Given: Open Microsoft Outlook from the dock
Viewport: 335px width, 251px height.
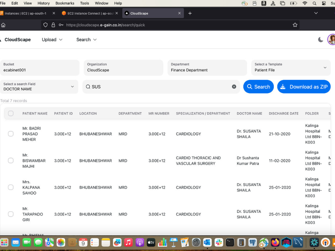Looking at the screenshot, I should click(207, 243).
